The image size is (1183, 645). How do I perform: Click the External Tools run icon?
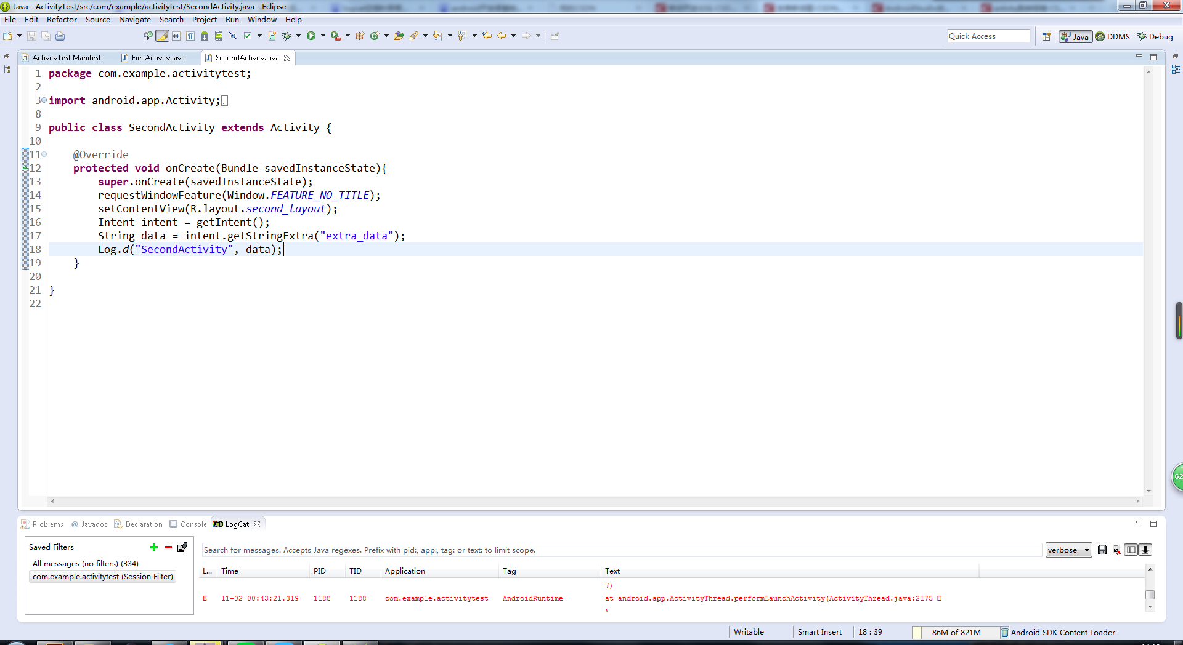(335, 36)
